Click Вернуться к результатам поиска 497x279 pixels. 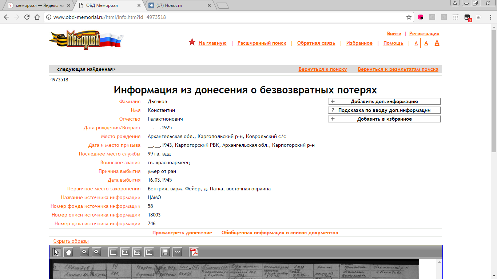click(398, 69)
